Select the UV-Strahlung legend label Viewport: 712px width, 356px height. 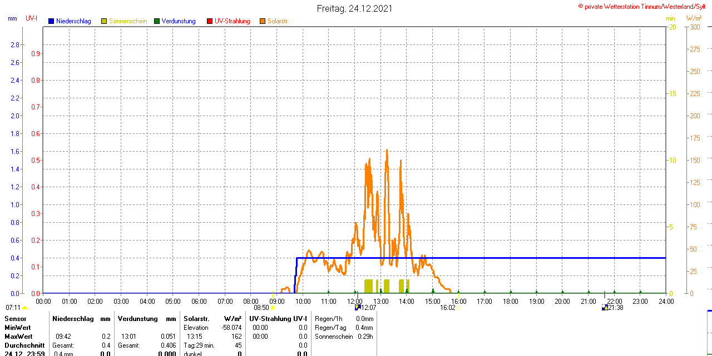[x=232, y=21]
